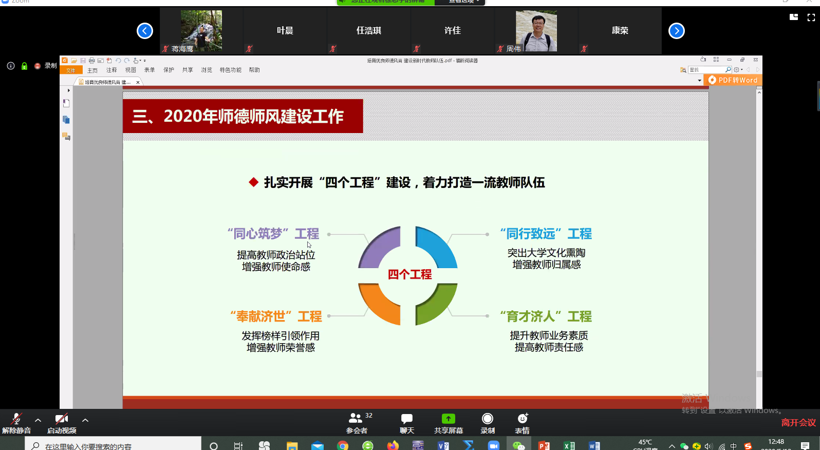
Task: Expand the audio options arrow next to 解除静音
Action: pos(38,420)
